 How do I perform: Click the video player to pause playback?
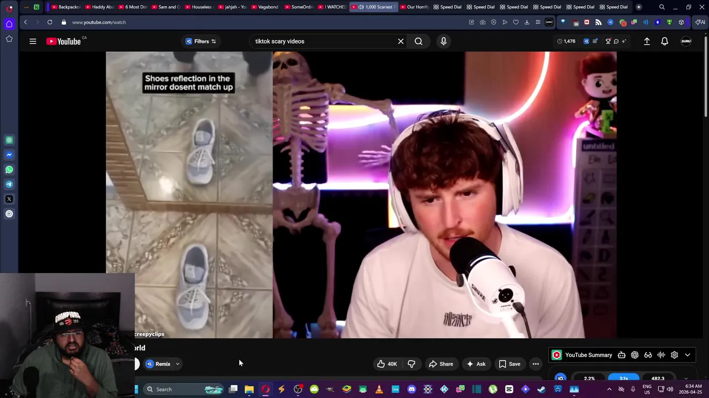[x=361, y=195]
